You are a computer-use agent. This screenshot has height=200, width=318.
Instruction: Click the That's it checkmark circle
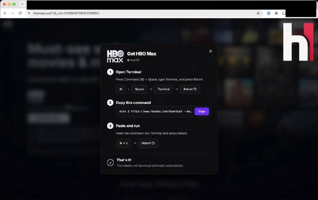(111, 163)
